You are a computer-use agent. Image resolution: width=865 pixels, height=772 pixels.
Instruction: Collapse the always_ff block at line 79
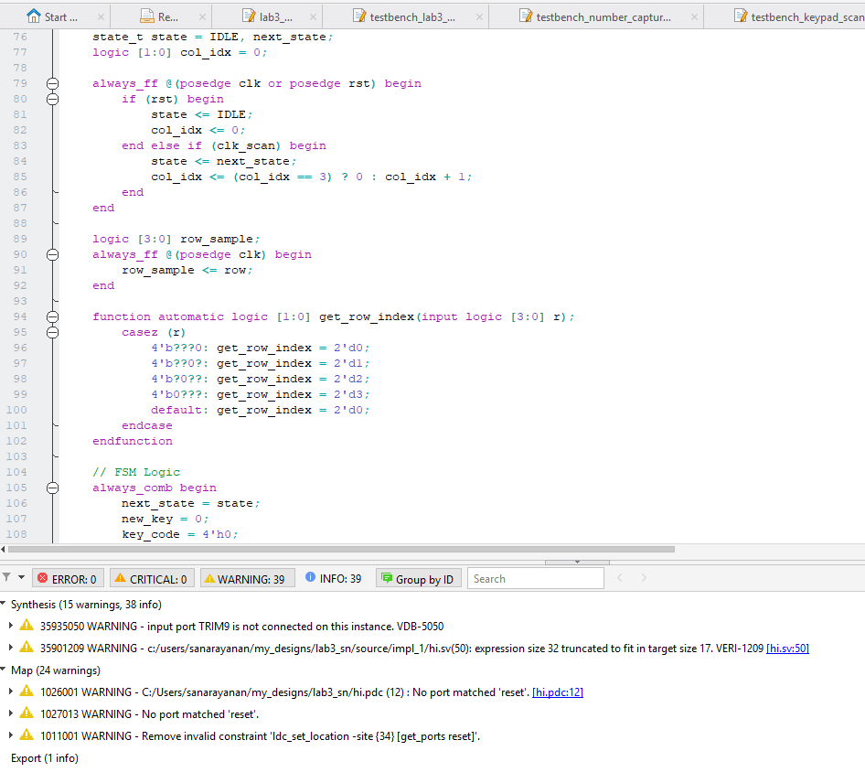(x=52, y=83)
